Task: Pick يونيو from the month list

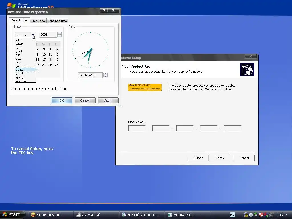Action: (x=25, y=59)
